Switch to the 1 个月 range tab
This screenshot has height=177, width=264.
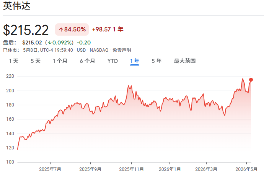point(60,61)
